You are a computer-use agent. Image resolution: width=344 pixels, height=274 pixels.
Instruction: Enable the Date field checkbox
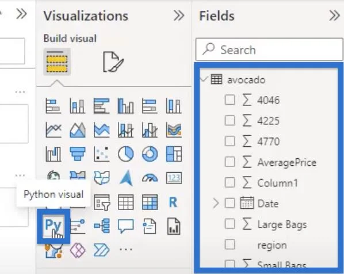point(230,203)
